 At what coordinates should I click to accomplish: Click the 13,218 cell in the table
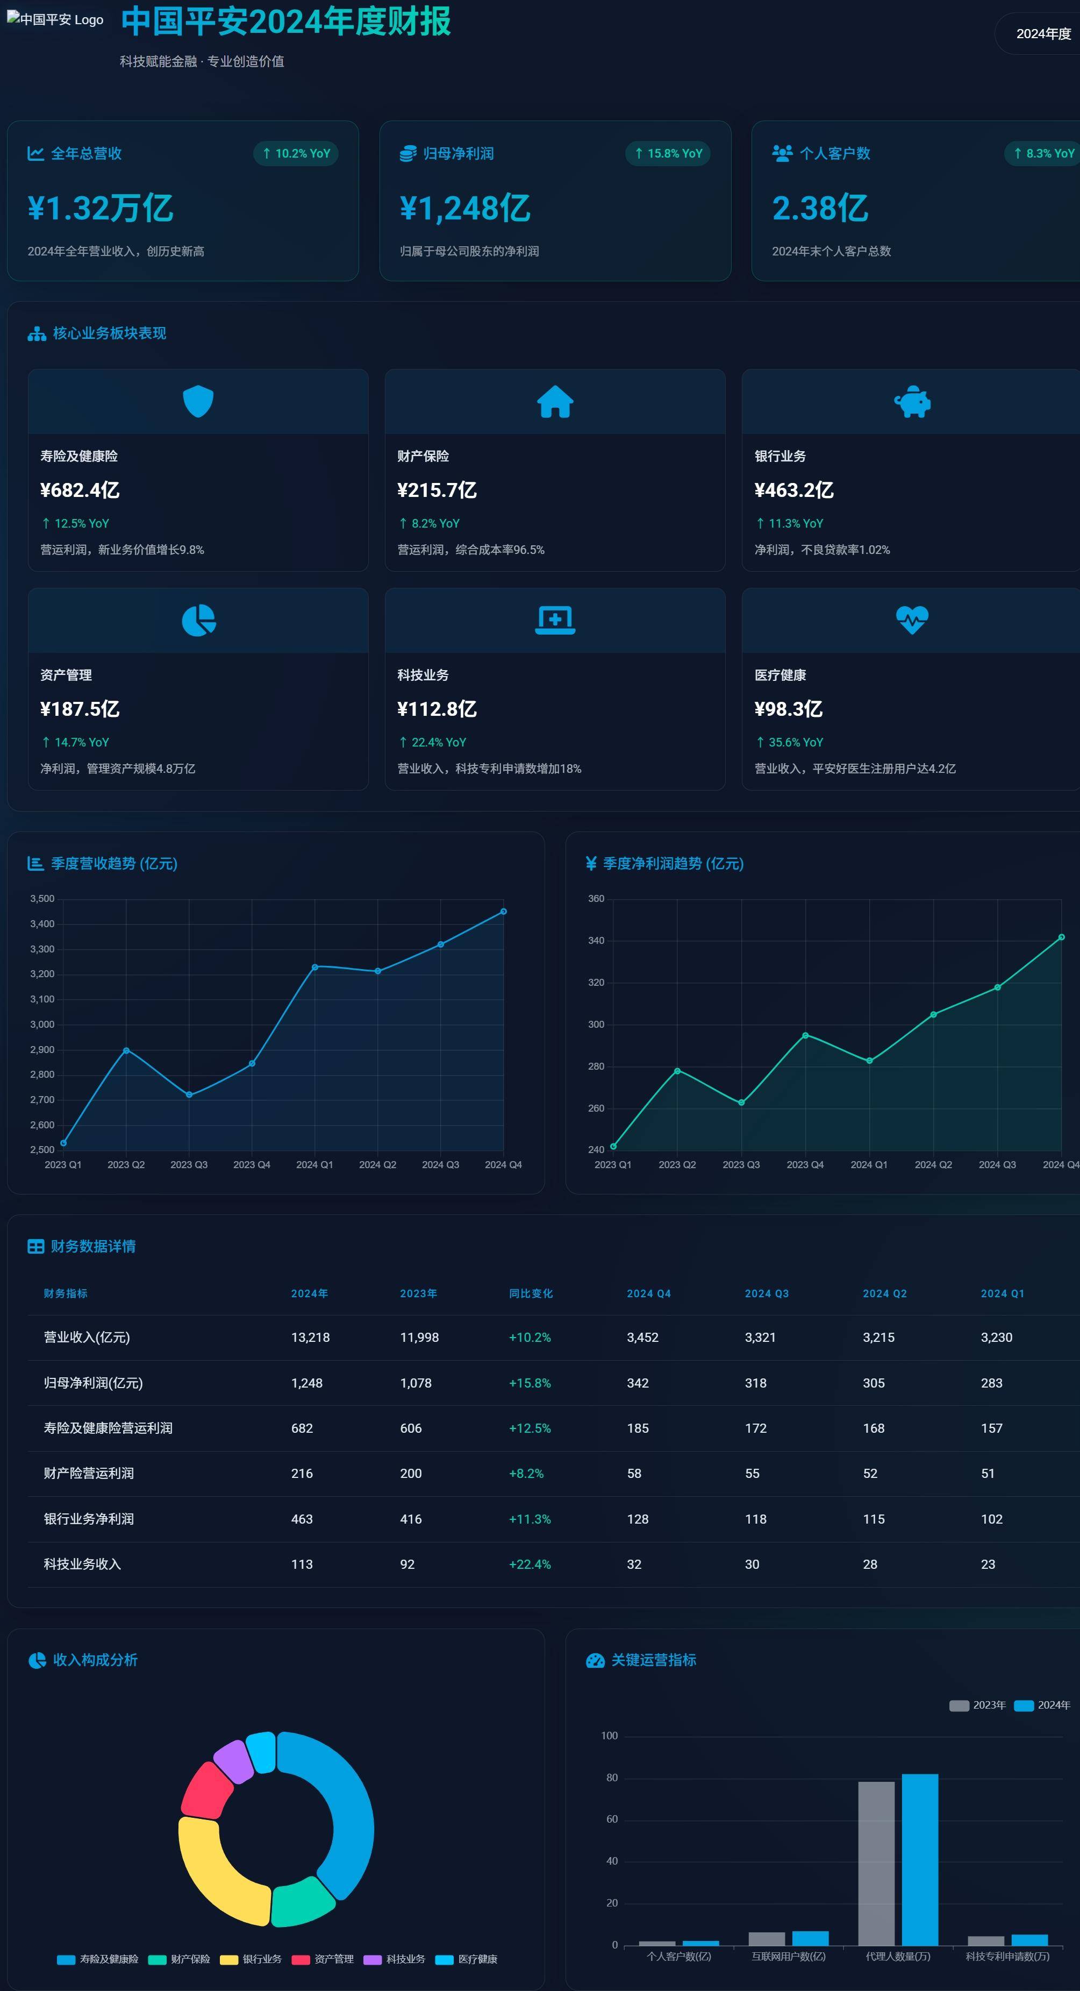[311, 1337]
